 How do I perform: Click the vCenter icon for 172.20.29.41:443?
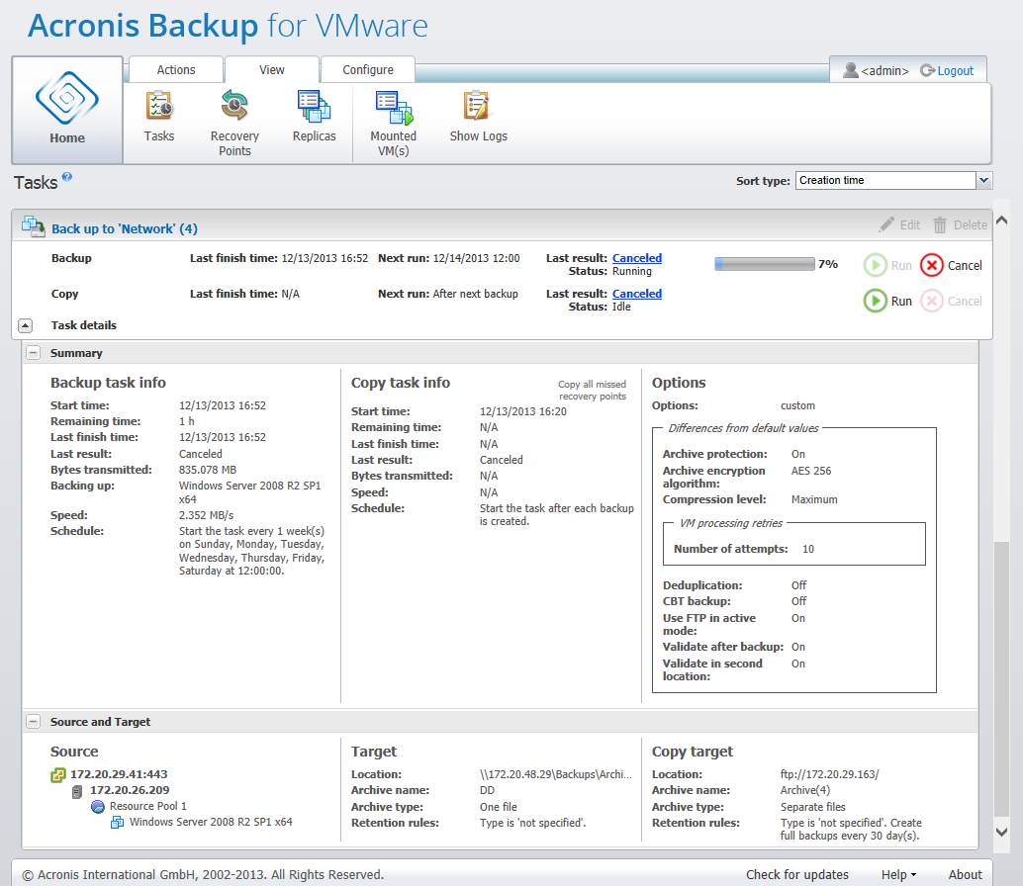pos(58,775)
